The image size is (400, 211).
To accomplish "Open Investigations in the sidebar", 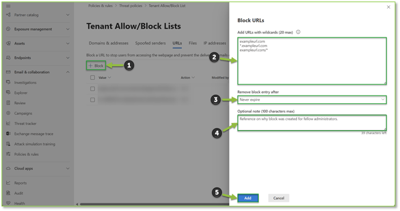I will tap(25, 83).
